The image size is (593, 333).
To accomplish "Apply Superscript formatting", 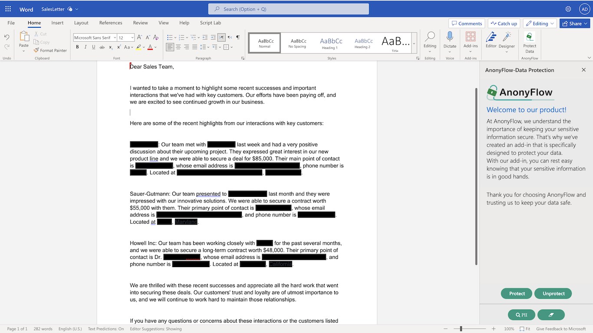I will pyautogui.click(x=119, y=47).
